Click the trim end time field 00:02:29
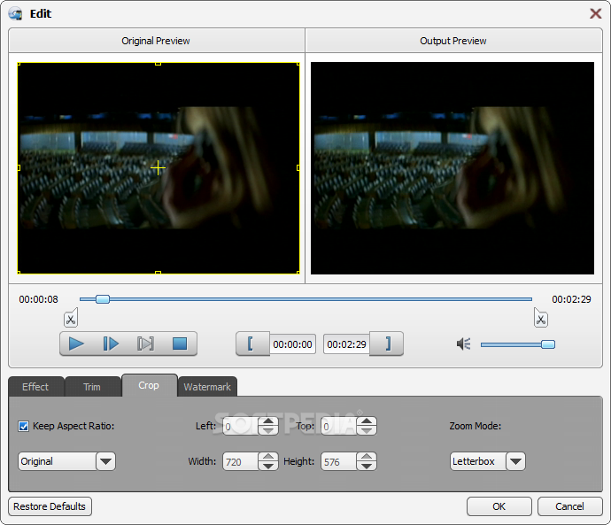Viewport: 611px width, 525px height. click(x=346, y=344)
